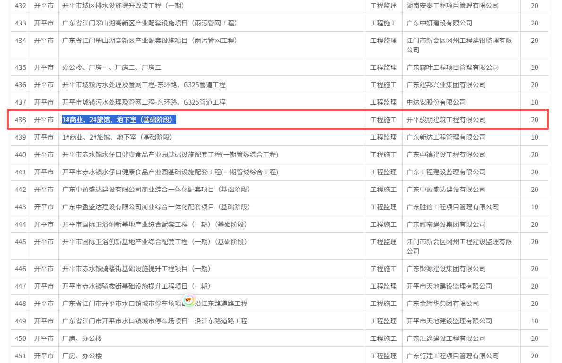
Task: Click 广东胜信工程项目管理有限公司 cell
Action: coord(452,207)
